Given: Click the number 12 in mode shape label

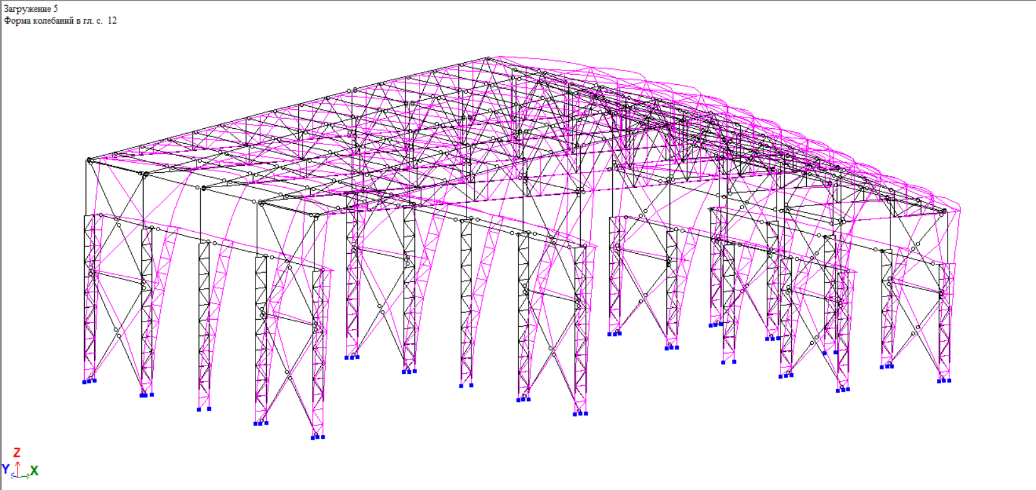Looking at the screenshot, I should click(x=112, y=21).
